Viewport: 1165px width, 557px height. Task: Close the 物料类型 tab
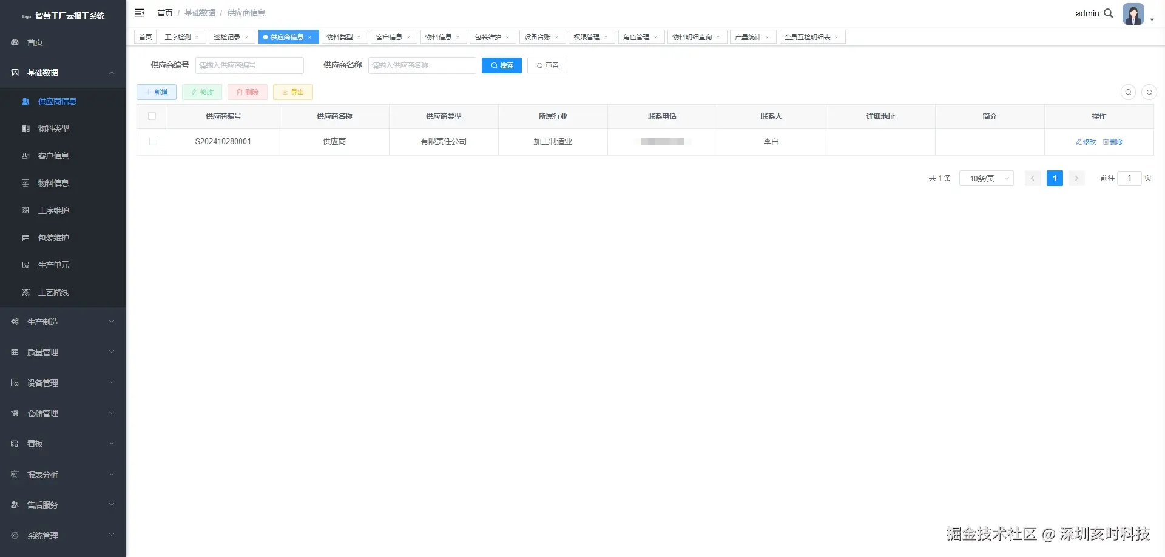(x=359, y=38)
